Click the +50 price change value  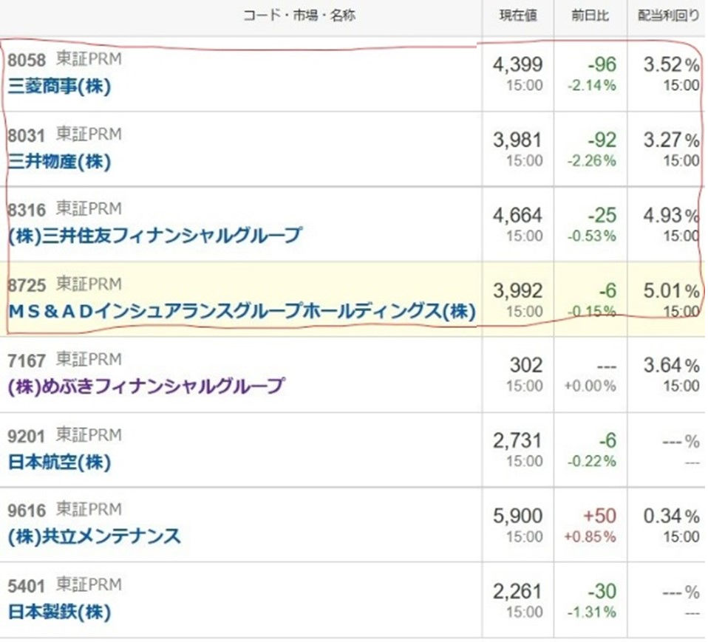[x=599, y=516]
